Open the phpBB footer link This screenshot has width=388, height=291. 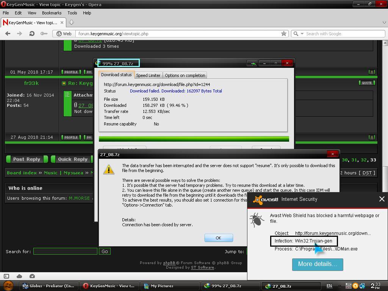(169, 263)
